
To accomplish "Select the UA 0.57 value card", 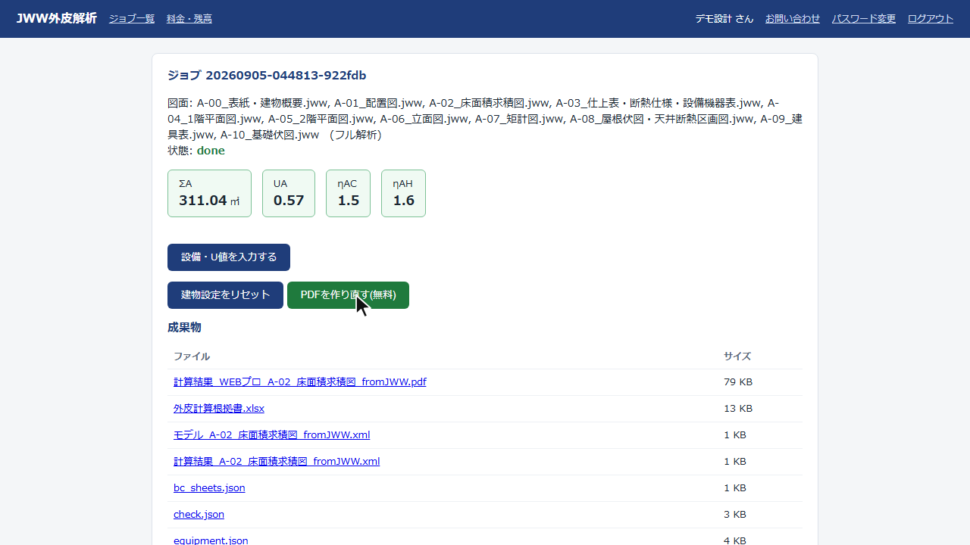I will [x=289, y=193].
